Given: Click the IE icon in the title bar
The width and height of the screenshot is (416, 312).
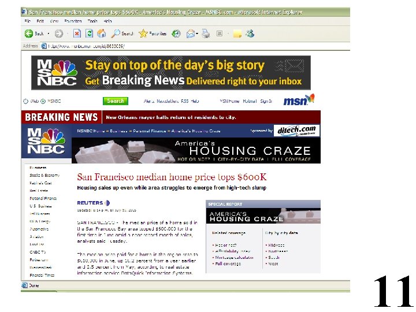Looking at the screenshot, I should (24, 12).
